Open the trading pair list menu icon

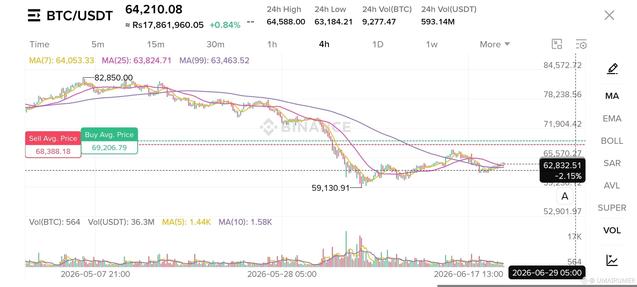(34, 15)
